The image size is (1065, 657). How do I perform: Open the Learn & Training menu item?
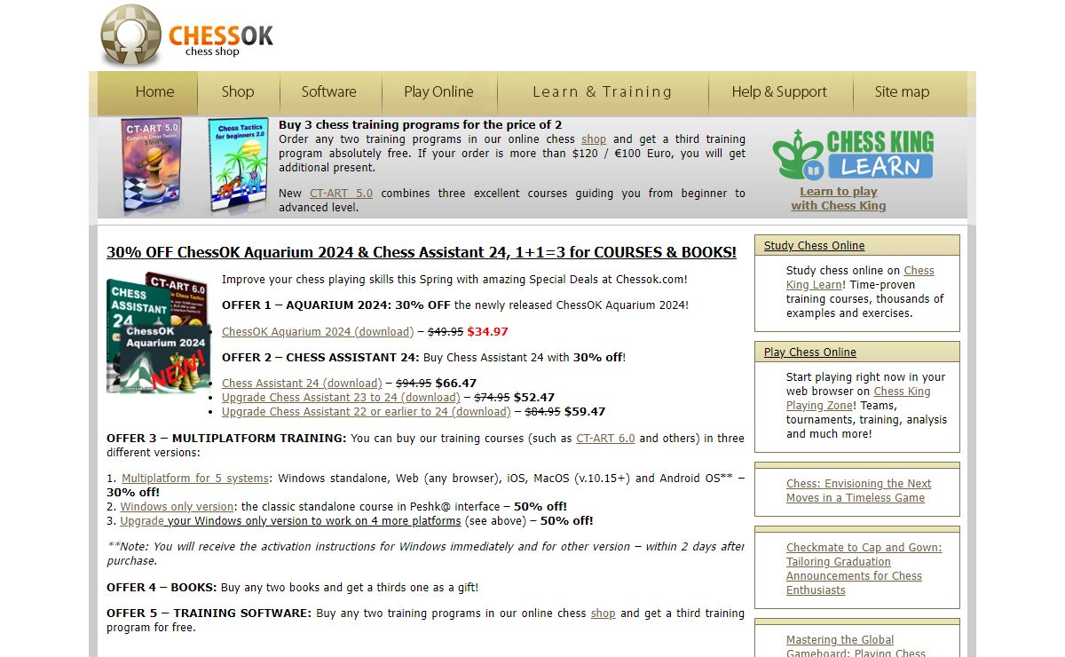click(602, 92)
